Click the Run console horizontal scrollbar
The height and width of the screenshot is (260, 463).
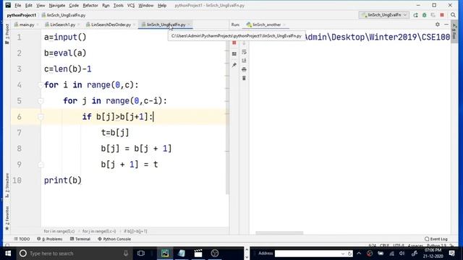279,233
